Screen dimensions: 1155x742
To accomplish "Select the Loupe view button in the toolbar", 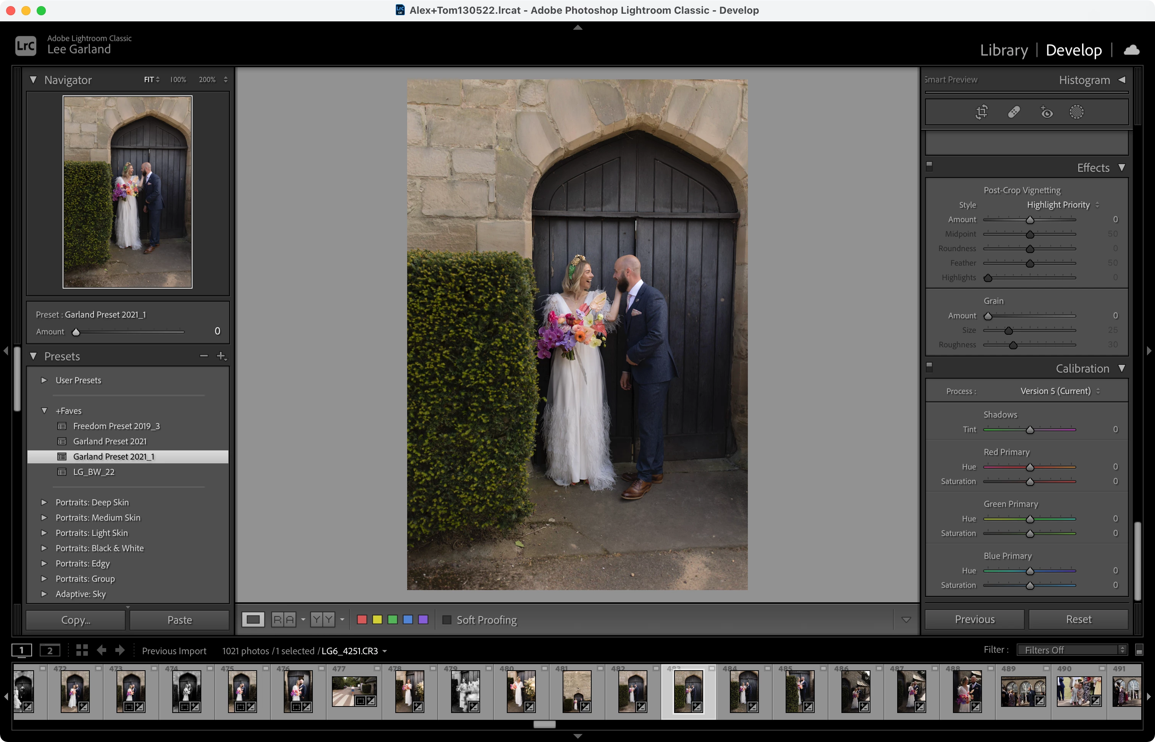I will (253, 619).
